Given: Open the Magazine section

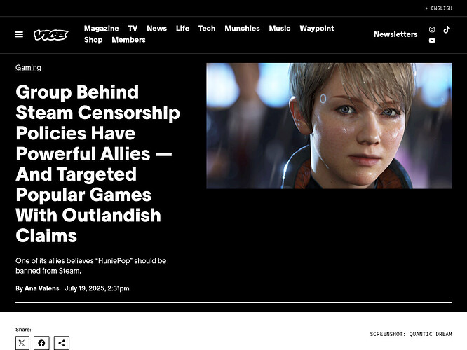Looking at the screenshot, I should coord(101,29).
